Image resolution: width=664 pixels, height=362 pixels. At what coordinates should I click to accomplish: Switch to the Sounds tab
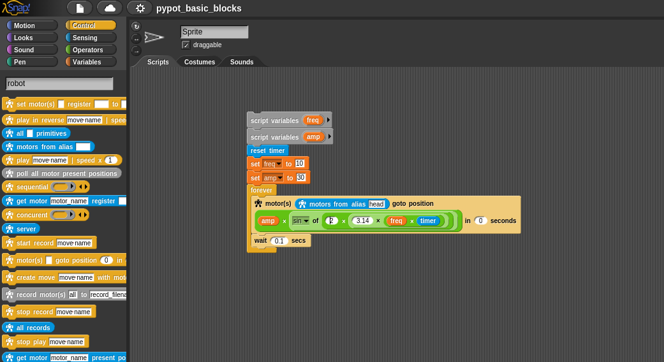point(242,62)
